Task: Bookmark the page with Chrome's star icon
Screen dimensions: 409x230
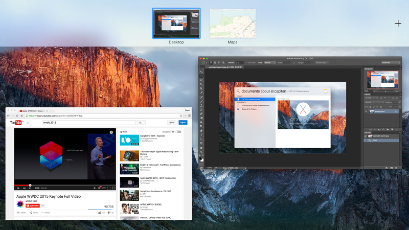Action: [181, 116]
